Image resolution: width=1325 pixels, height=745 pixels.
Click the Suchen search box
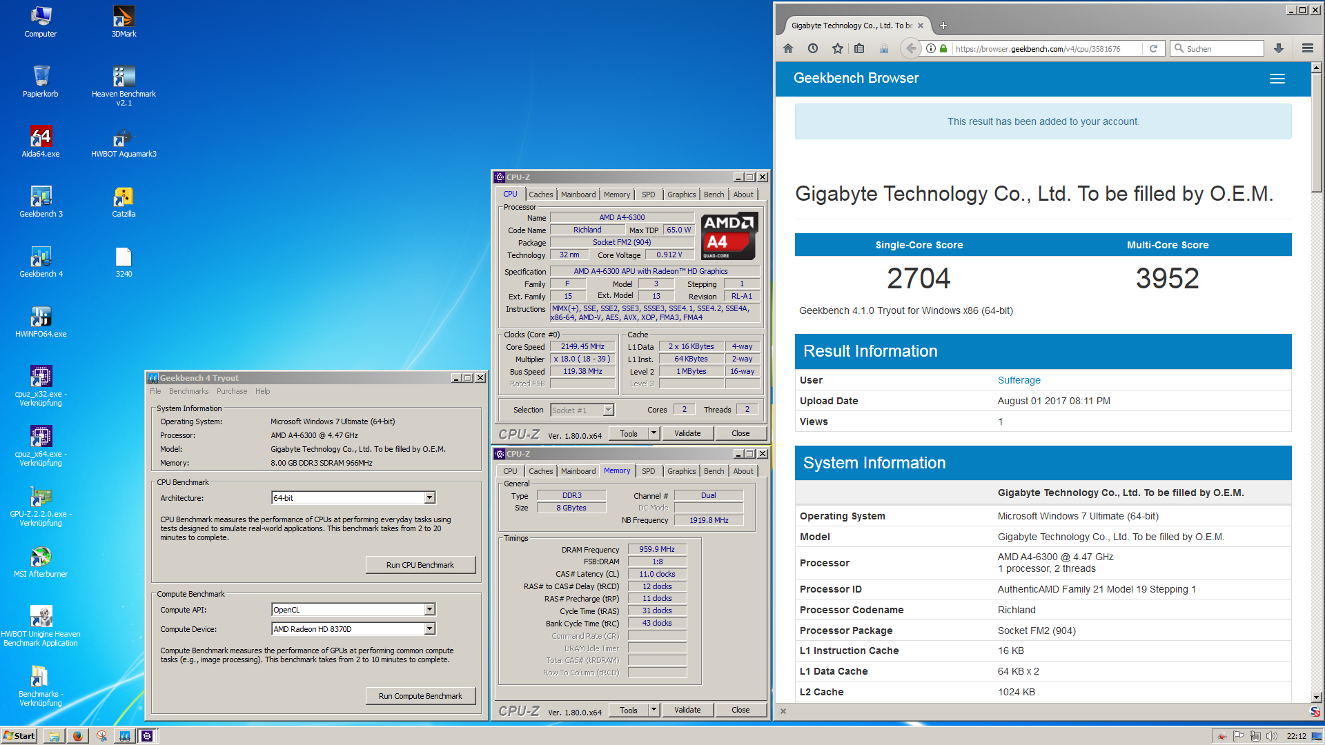pyautogui.click(x=1218, y=48)
